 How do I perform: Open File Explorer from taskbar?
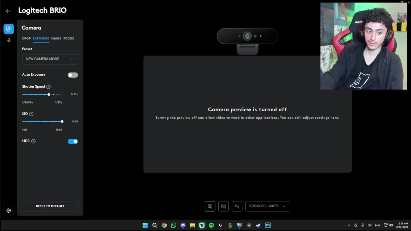(x=192, y=225)
